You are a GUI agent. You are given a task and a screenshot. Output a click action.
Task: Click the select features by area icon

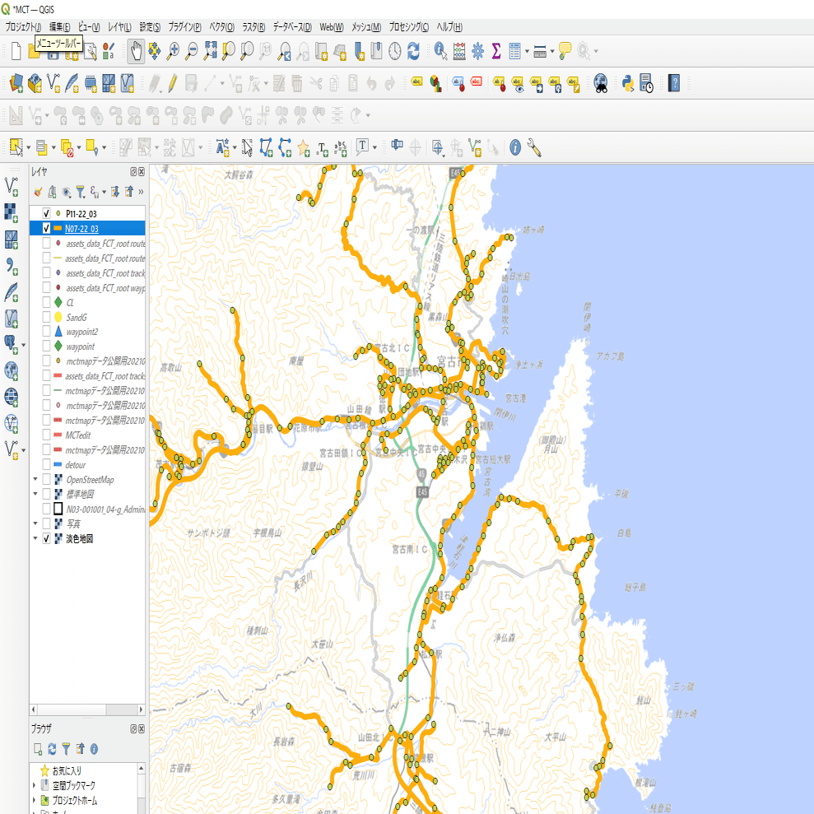16,148
